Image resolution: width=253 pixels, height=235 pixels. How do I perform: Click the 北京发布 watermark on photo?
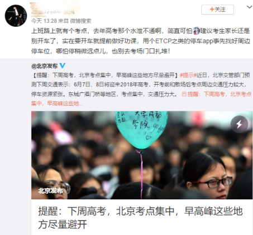click(x=50, y=190)
